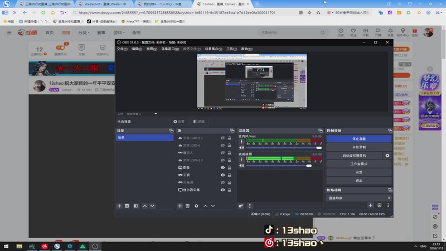The width and height of the screenshot is (446, 251).
Task: Click the OBS preview canvas thumbnail
Action: 252,81
